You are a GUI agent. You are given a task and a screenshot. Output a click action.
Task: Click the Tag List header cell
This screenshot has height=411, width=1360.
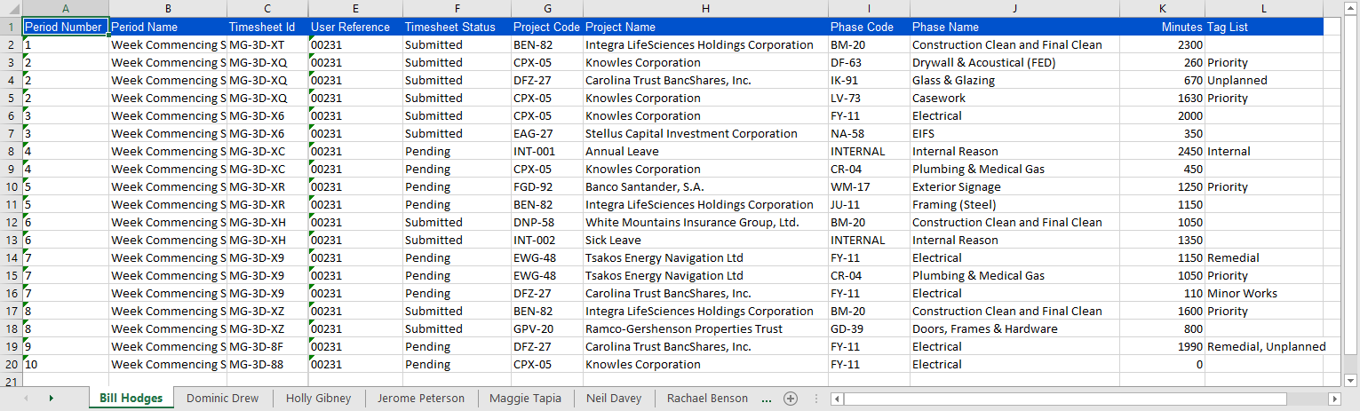click(1264, 27)
